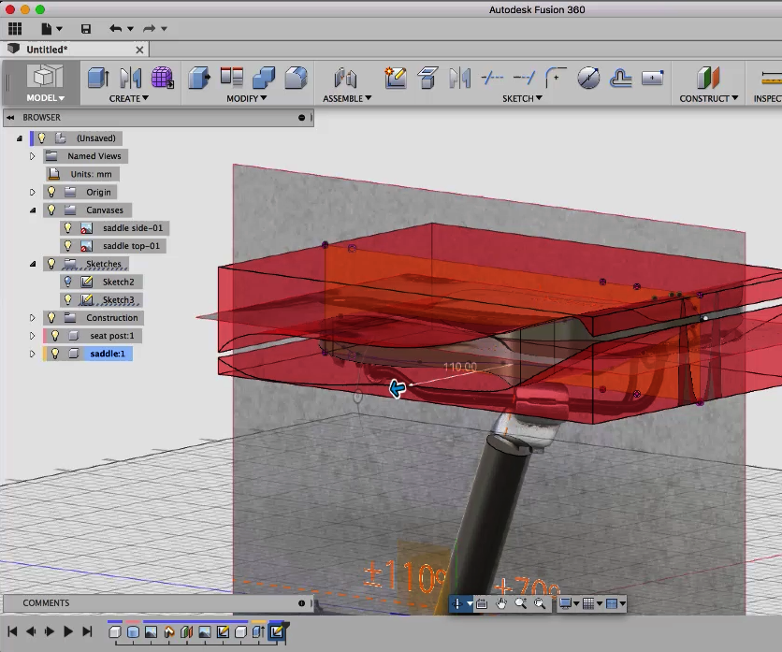Select saddle:1 in the browser tree

point(108,354)
